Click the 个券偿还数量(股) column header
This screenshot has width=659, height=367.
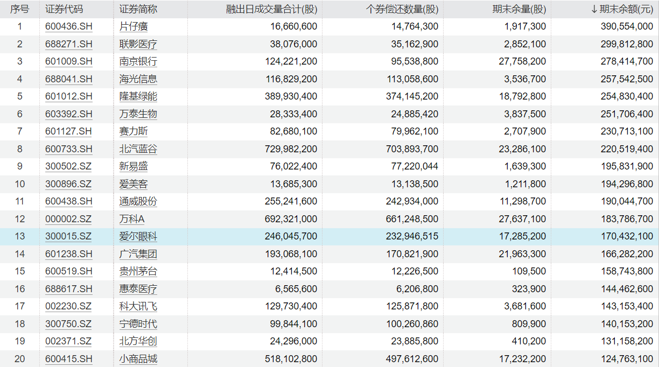402,9
